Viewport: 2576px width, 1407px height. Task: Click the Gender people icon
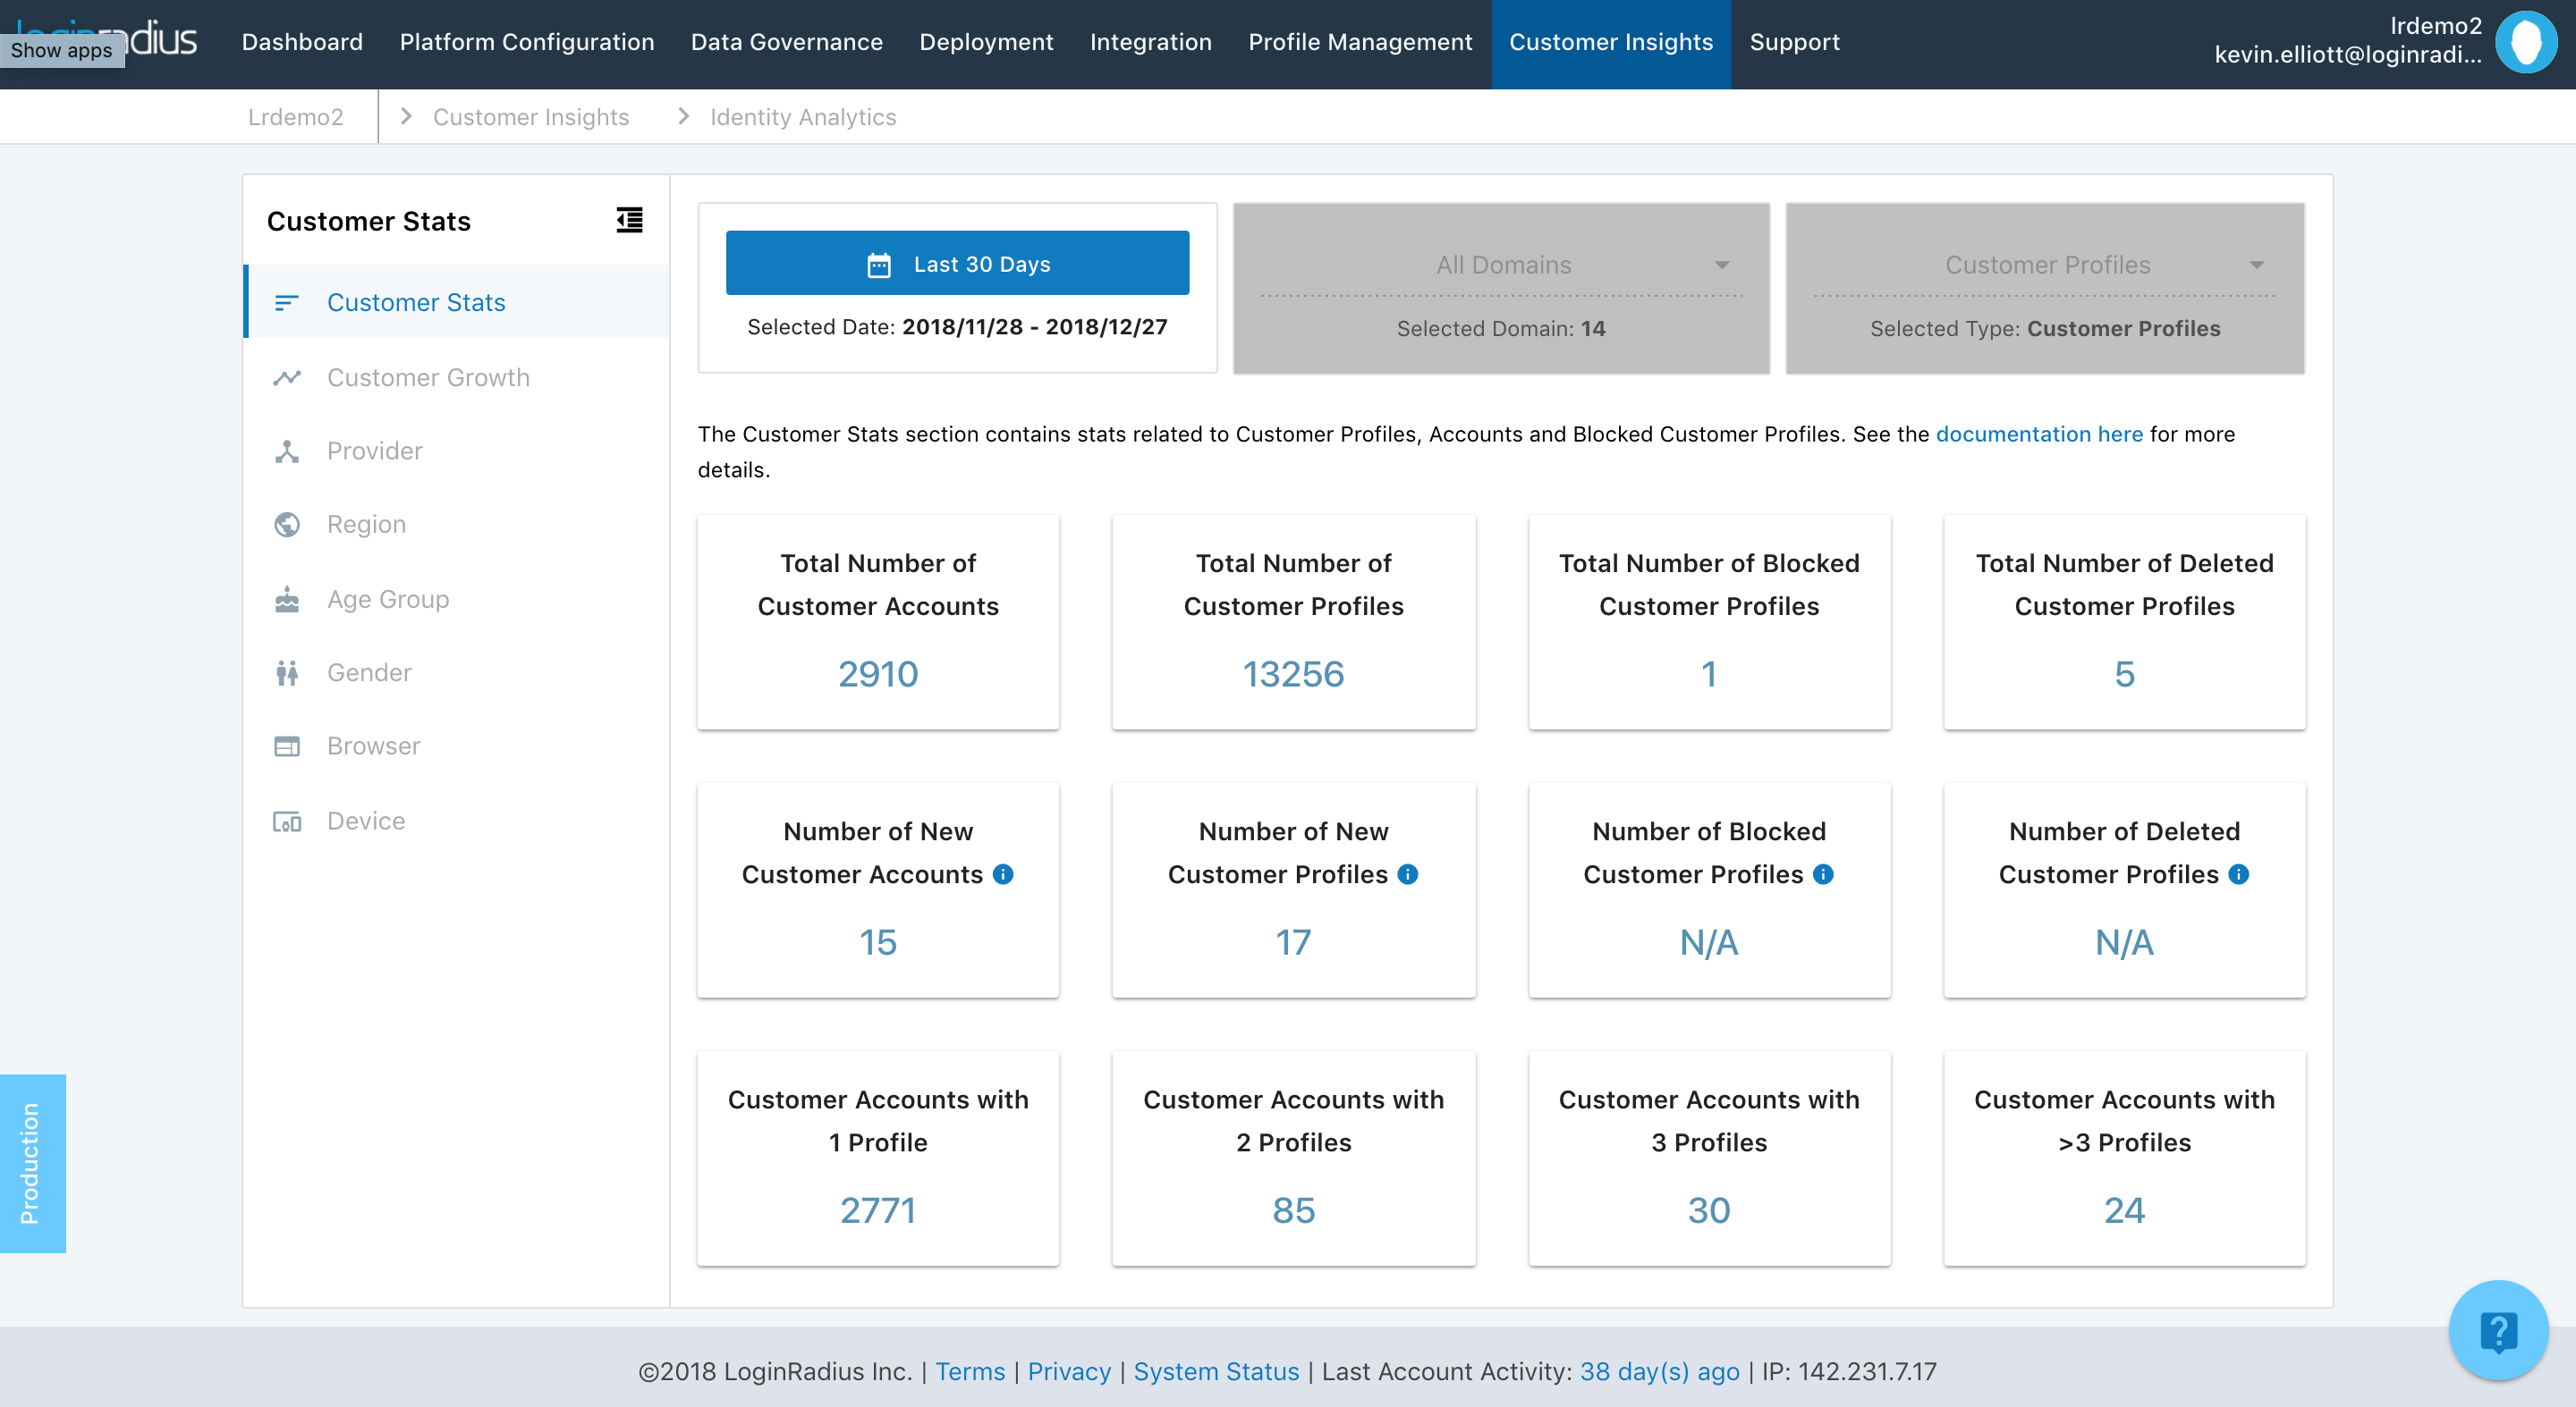coord(287,672)
